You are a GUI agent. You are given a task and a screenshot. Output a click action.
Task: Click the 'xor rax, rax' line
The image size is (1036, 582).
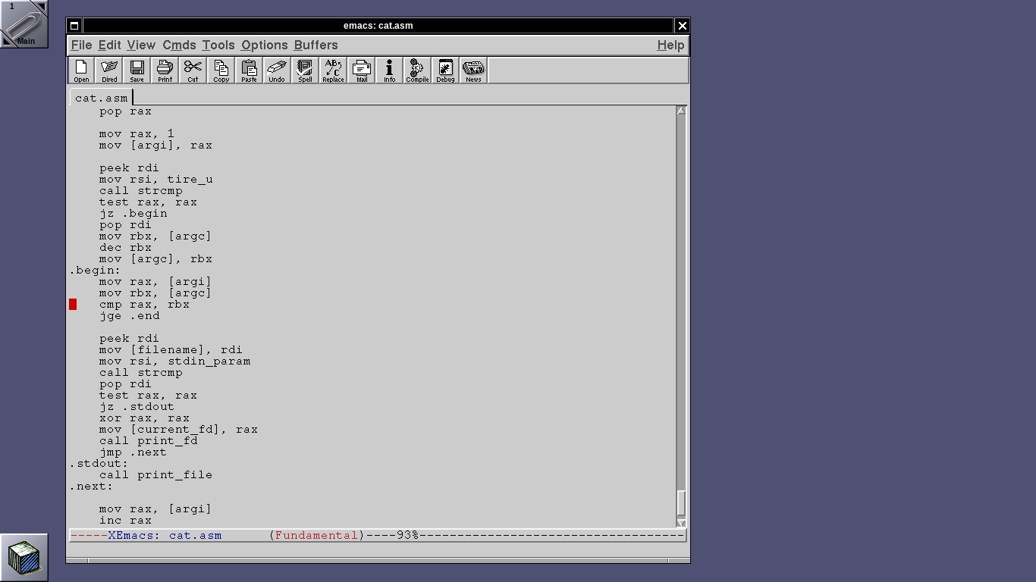pyautogui.click(x=144, y=418)
